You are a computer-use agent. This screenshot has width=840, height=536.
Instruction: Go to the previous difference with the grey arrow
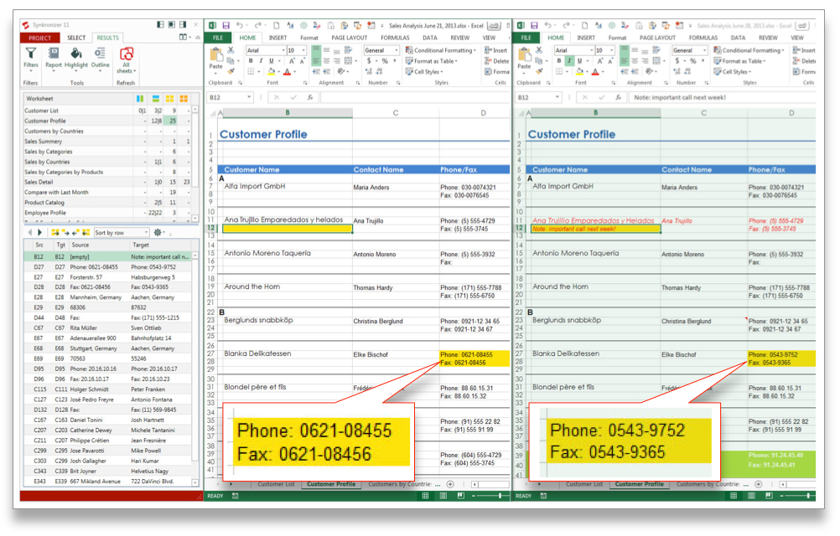click(30, 233)
